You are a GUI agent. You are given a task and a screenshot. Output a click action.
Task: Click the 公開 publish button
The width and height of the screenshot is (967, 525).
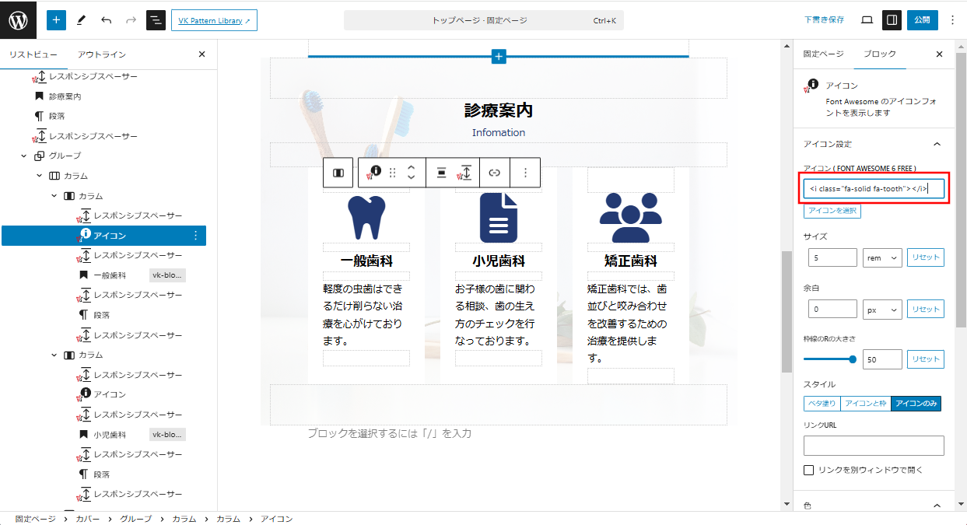[922, 20]
